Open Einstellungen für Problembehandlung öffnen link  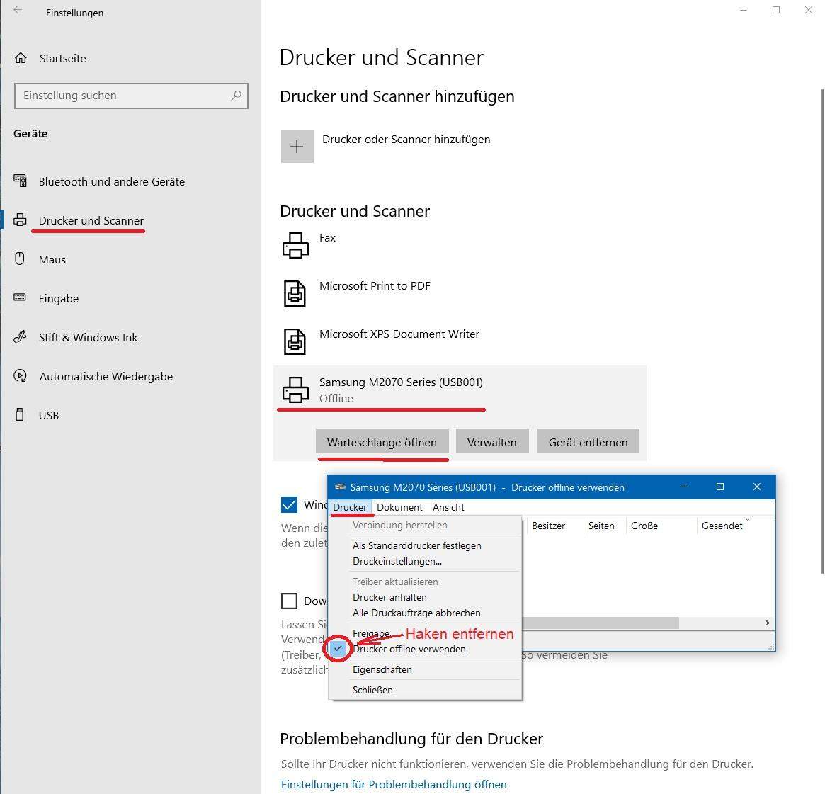point(394,785)
